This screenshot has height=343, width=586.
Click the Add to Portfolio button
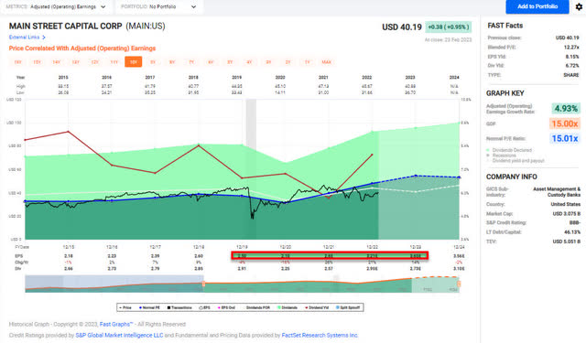pos(537,6)
